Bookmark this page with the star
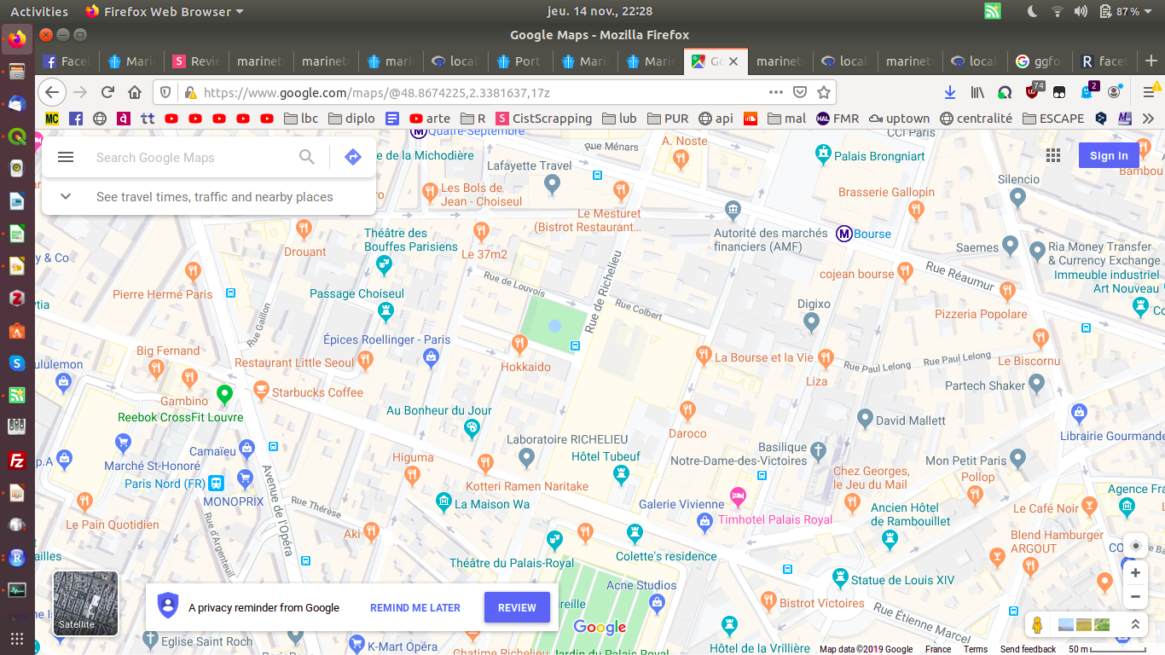 tap(823, 92)
